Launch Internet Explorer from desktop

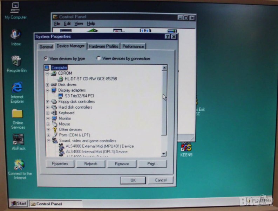point(17,88)
